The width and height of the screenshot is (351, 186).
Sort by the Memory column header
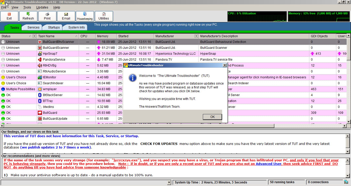[x=106, y=36]
